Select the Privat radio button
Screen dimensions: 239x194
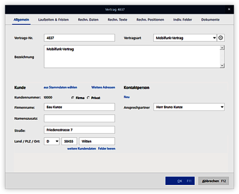coord(88,98)
